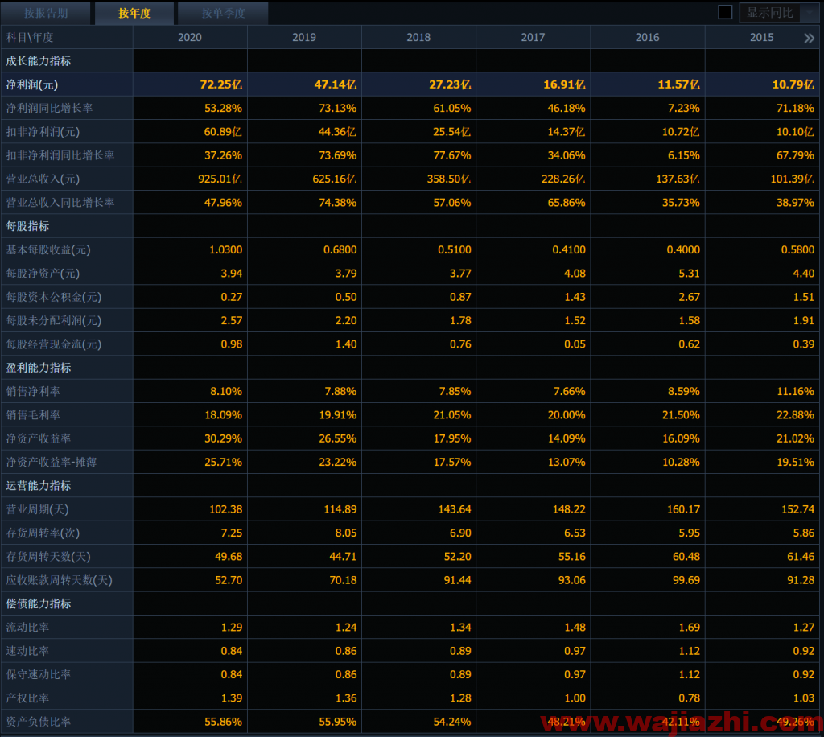Click the 保守速动比率 row label

click(x=39, y=674)
